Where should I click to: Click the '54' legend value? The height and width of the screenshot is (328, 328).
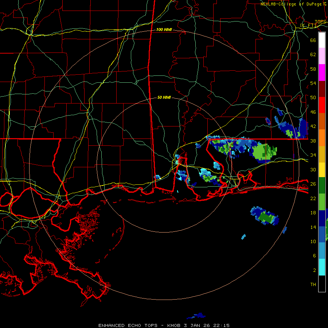click(x=313, y=83)
